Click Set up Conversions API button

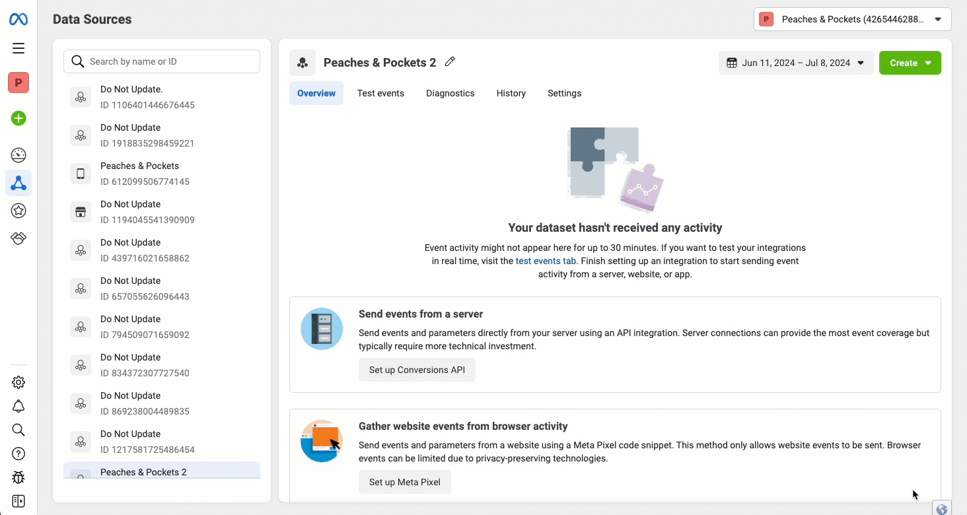(x=417, y=370)
